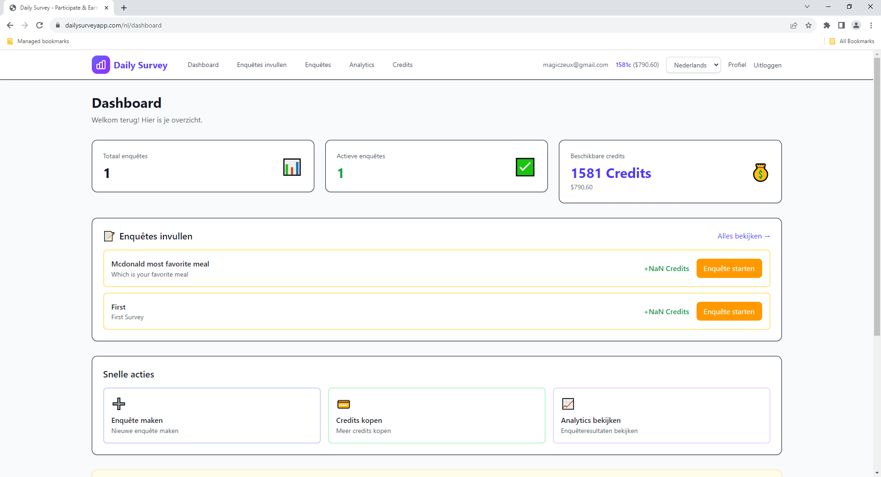Image resolution: width=881 pixels, height=477 pixels.
Task: Click the browser extensions puzzle icon
Action: point(827,25)
